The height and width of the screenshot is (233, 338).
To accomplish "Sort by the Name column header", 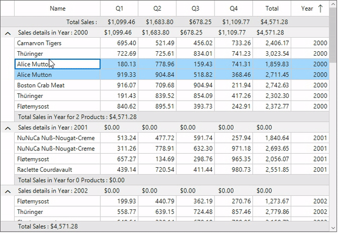I will [x=57, y=8].
